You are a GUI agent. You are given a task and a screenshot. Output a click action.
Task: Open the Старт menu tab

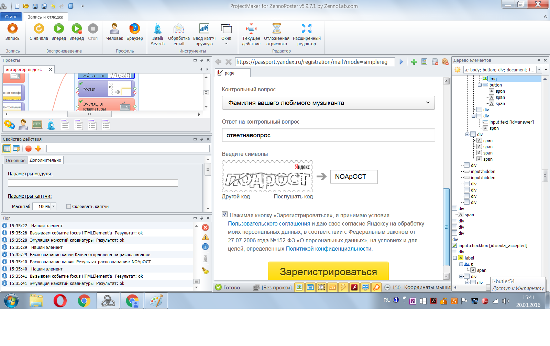point(11,17)
